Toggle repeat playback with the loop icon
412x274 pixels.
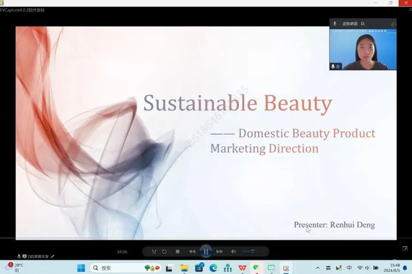[x=164, y=252]
